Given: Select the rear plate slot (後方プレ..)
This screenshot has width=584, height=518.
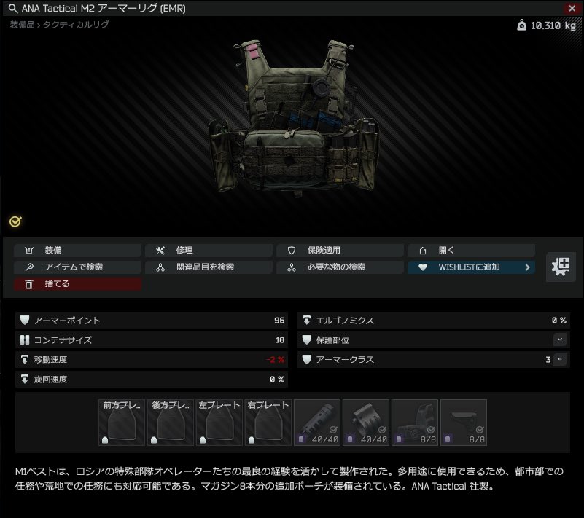Looking at the screenshot, I should (x=170, y=423).
